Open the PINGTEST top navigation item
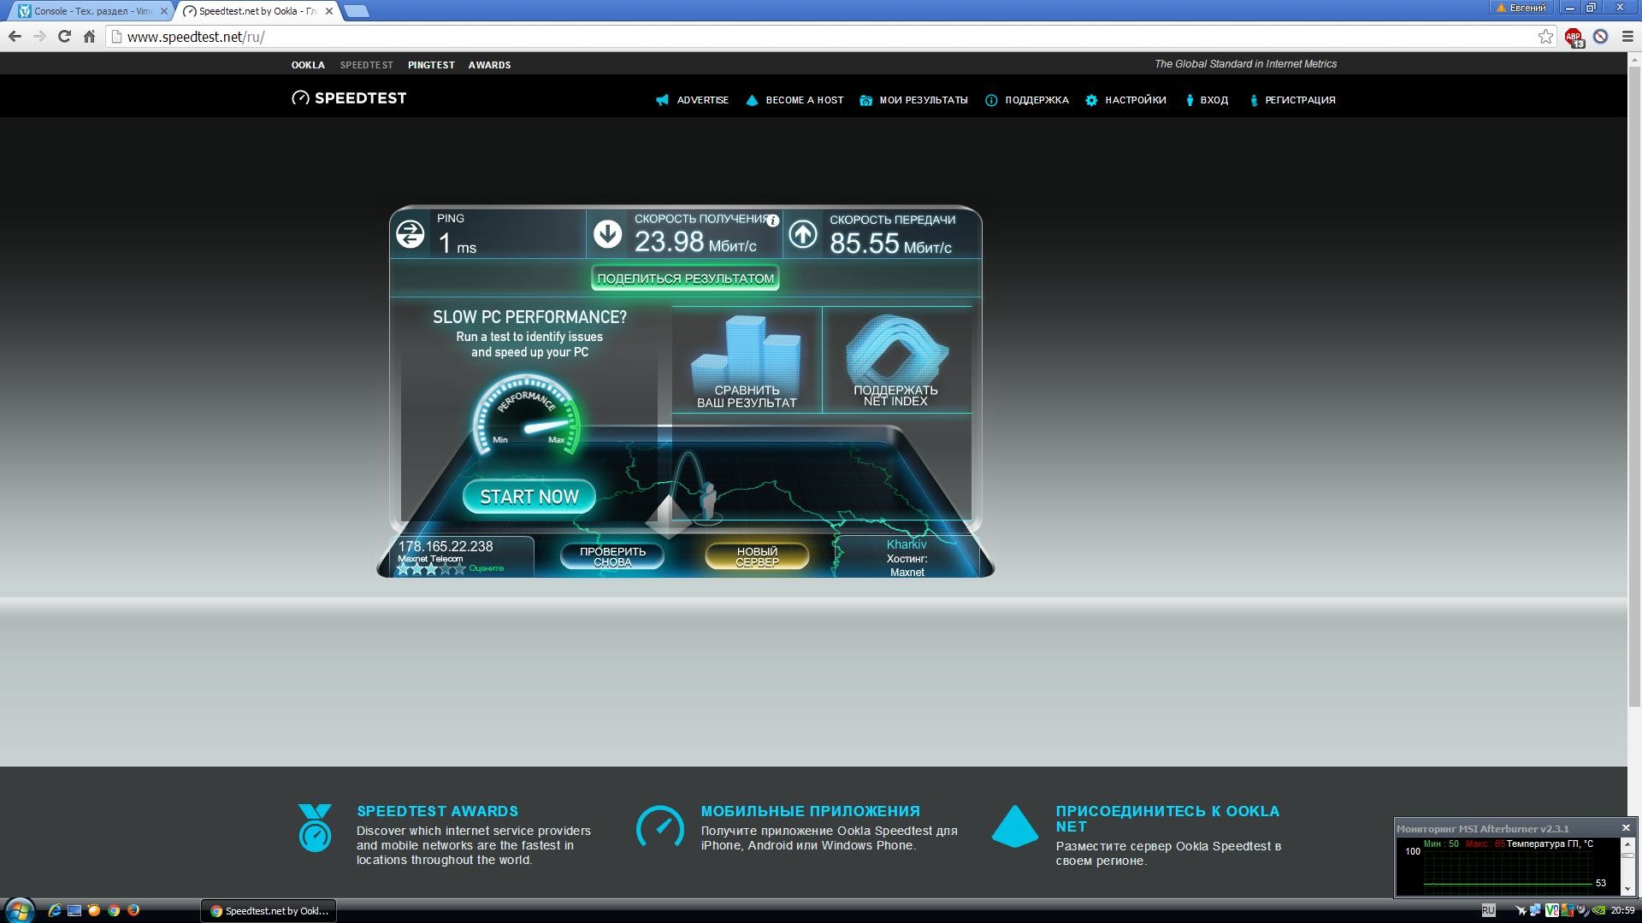Viewport: 1642px width, 923px height. [x=431, y=65]
